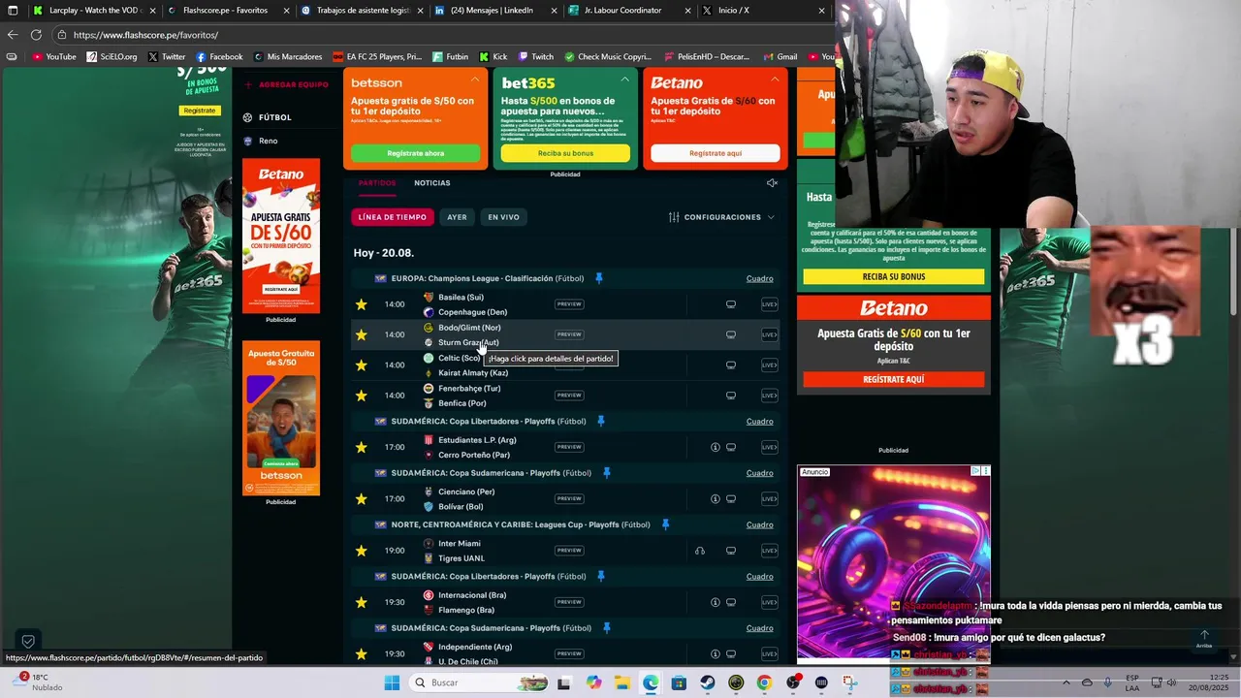The width and height of the screenshot is (1241, 698).
Task: Open PREVIEW for Inter Miami vs Tigres
Action: 569,551
